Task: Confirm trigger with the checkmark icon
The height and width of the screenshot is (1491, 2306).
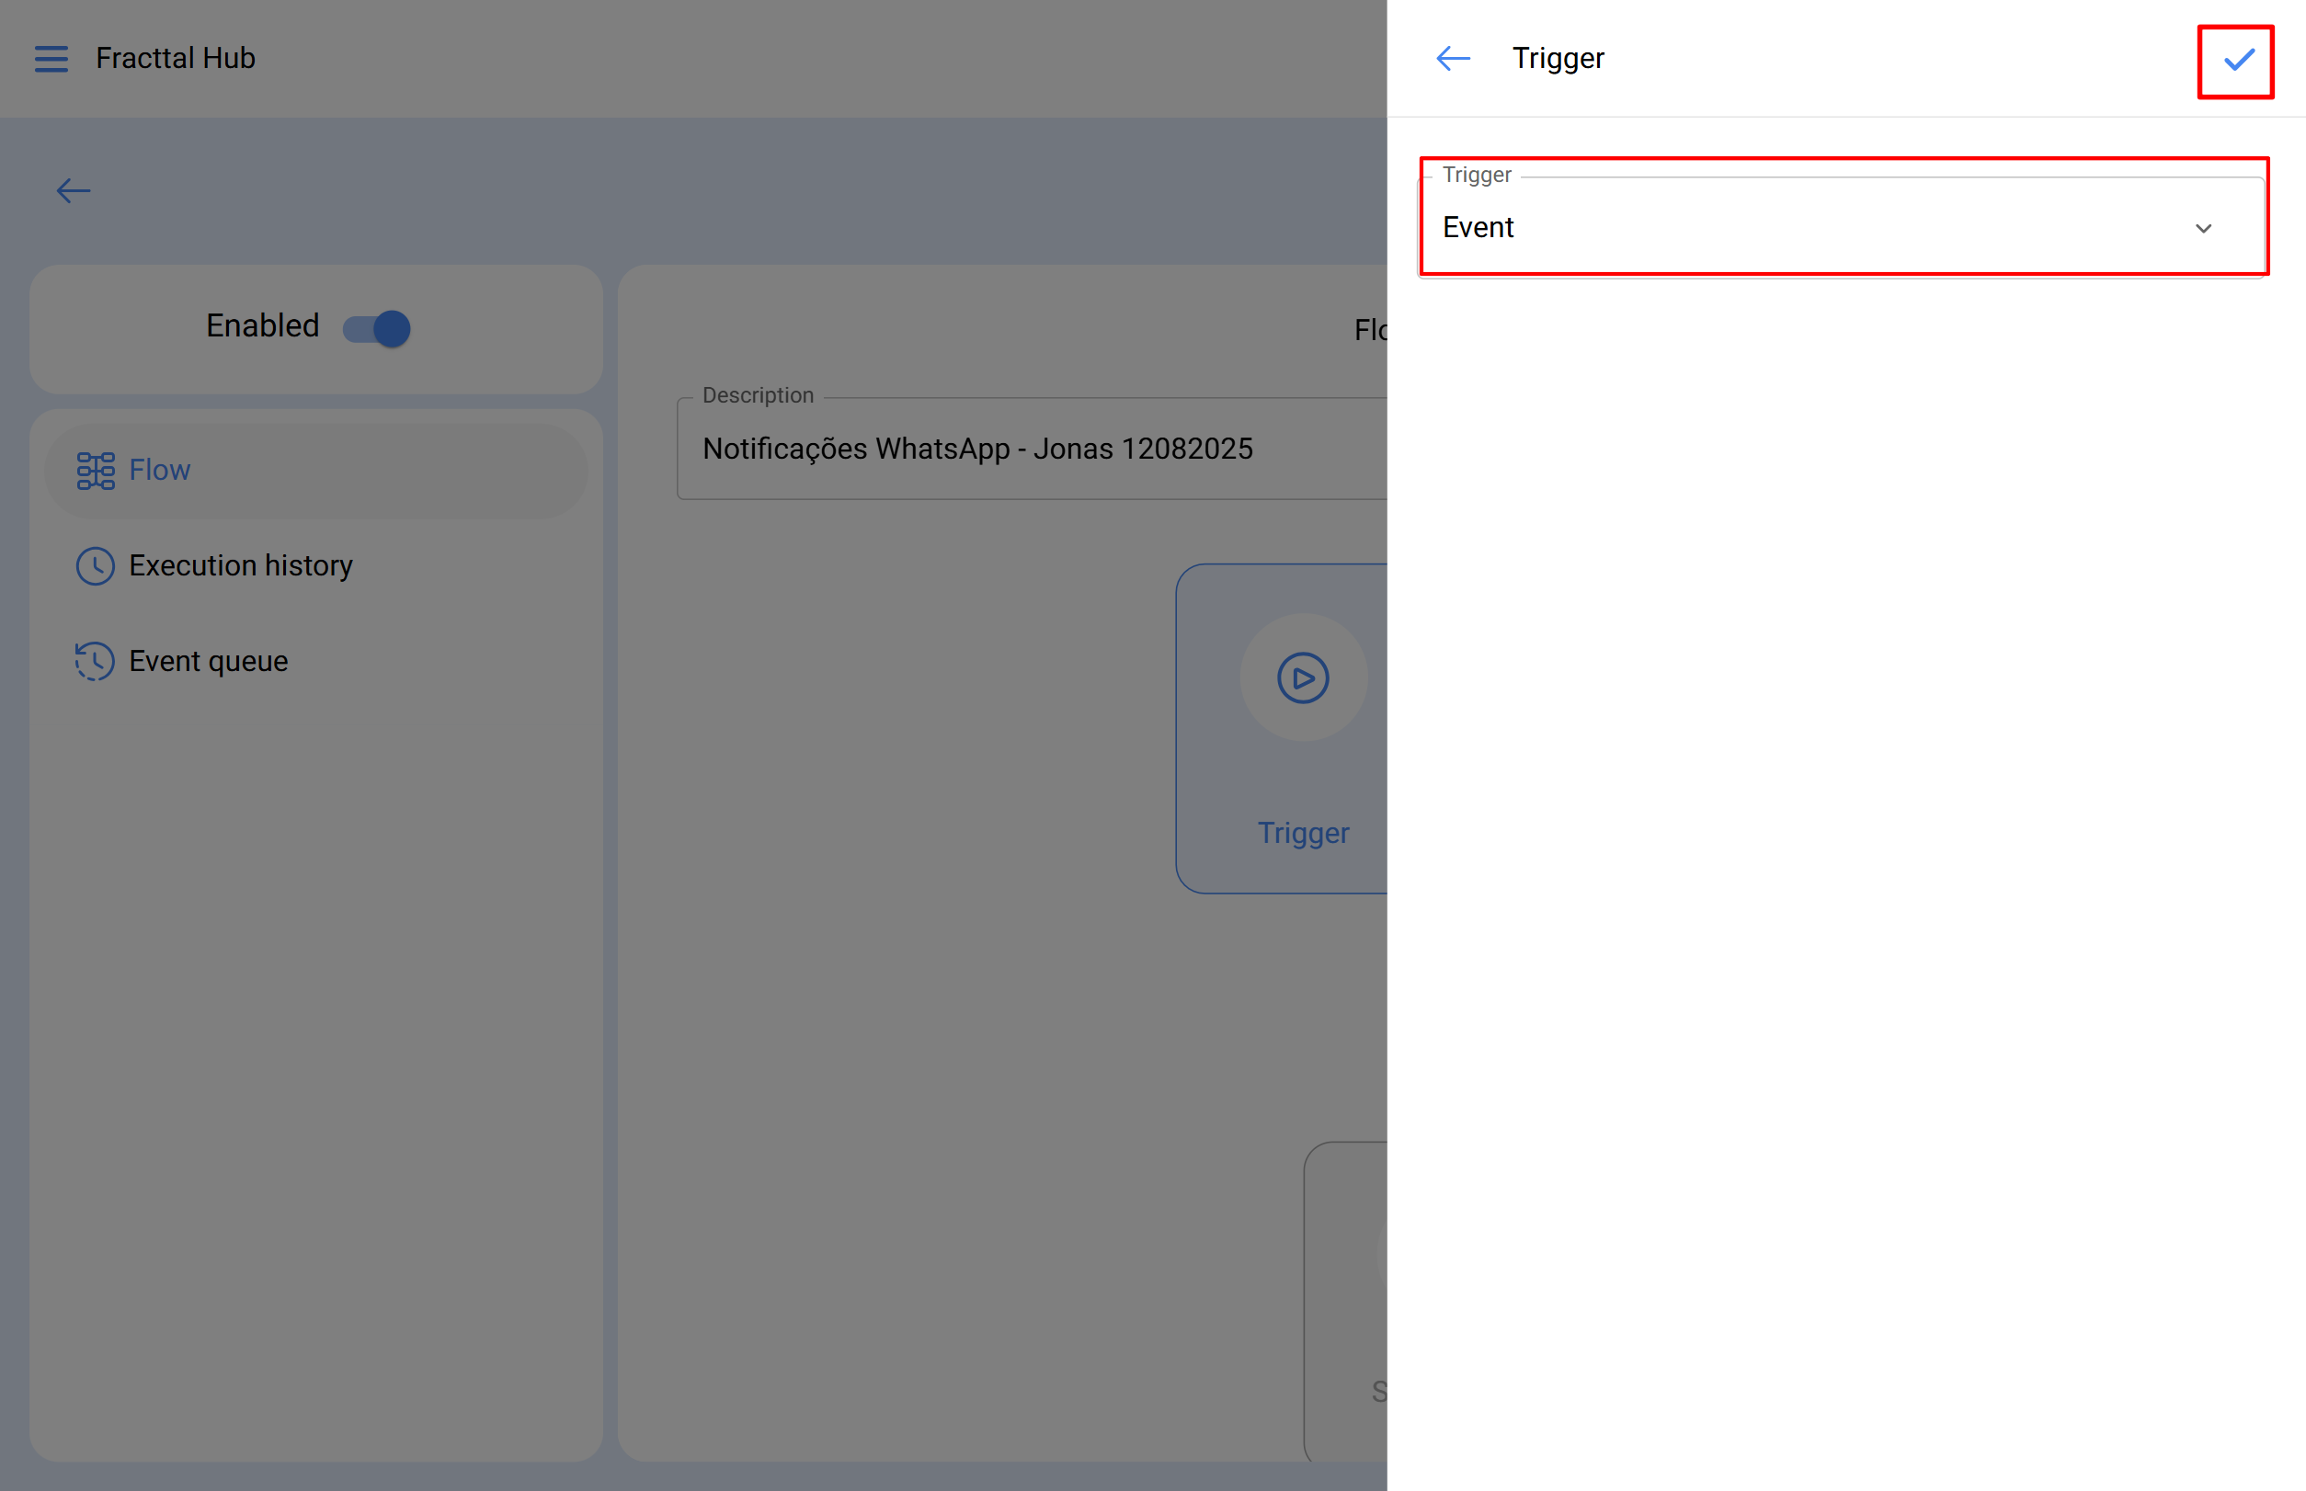Action: click(x=2237, y=60)
